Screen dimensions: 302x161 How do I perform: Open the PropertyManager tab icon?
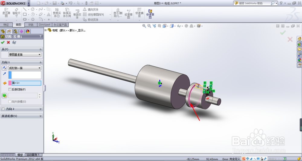point(9,31)
